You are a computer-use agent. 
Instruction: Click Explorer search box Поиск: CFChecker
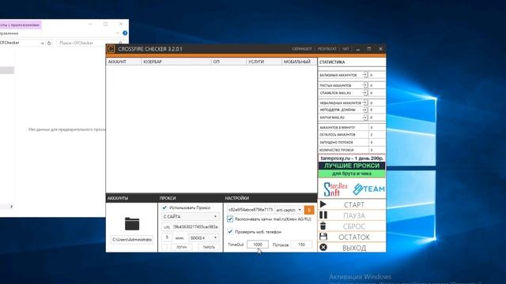pyautogui.click(x=90, y=43)
